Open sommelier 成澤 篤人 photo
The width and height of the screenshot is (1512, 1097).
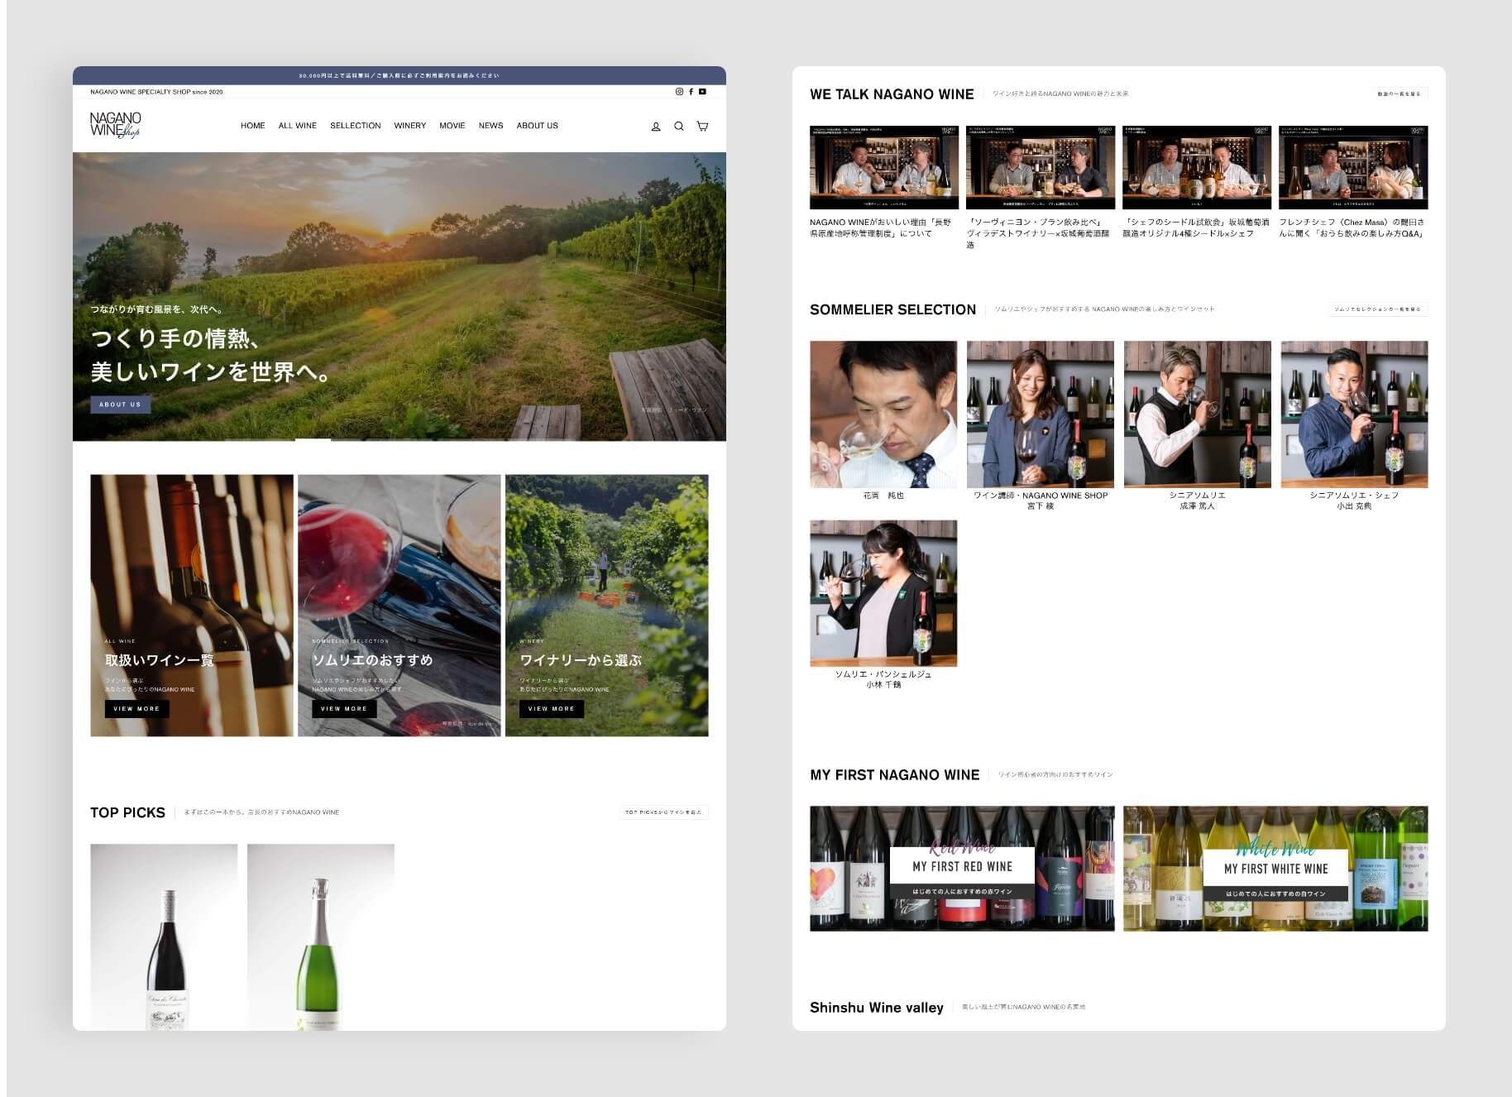(1198, 414)
